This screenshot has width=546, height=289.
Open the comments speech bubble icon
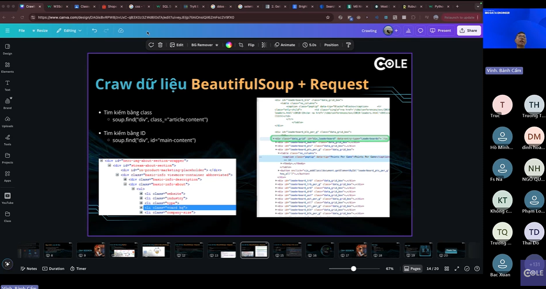point(420,31)
